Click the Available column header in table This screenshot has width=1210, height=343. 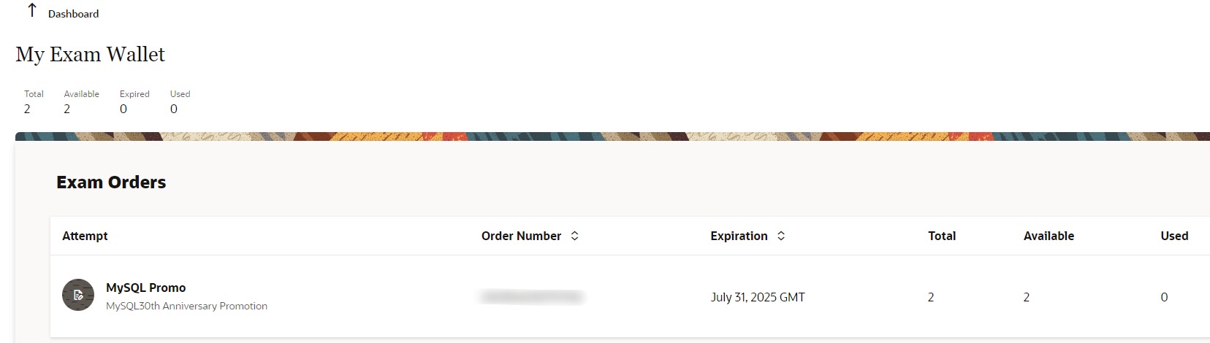[x=1049, y=236]
